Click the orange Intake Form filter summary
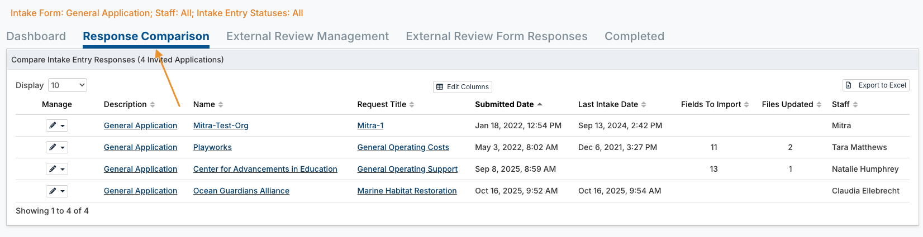Image resolution: width=923 pixels, height=237 pixels. point(157,13)
